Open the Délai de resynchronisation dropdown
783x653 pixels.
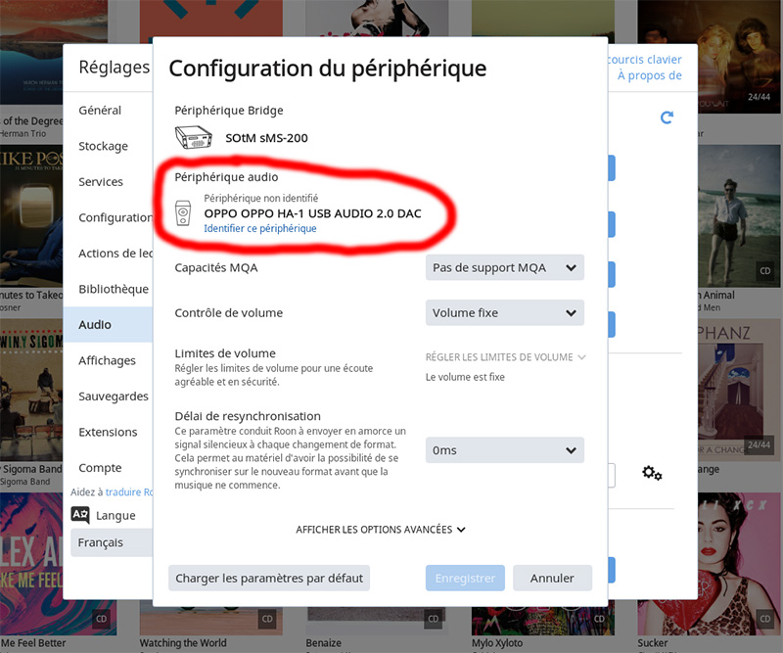pos(504,450)
